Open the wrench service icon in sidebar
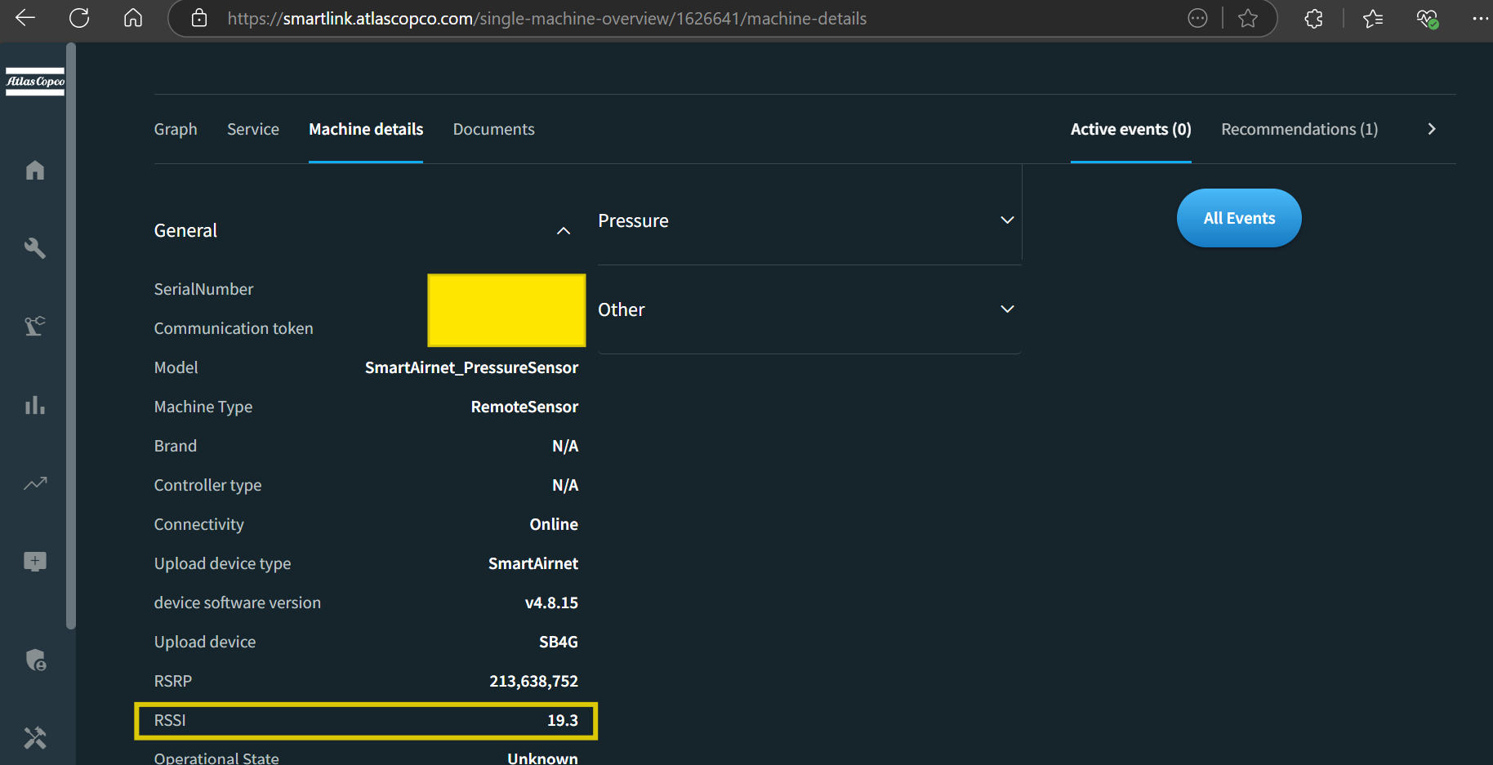The image size is (1493, 765). point(34,248)
